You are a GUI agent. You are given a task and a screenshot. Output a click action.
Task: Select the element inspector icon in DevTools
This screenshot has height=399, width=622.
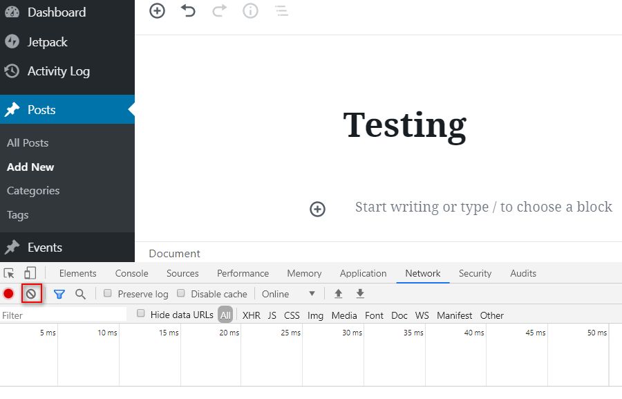pos(10,273)
